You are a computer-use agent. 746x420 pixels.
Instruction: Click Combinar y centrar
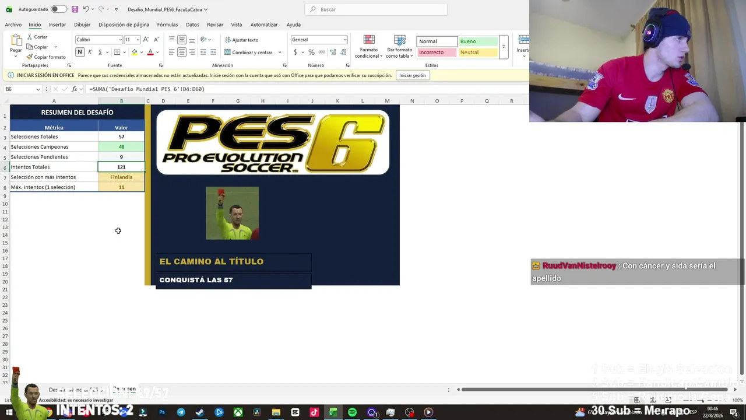coord(248,52)
